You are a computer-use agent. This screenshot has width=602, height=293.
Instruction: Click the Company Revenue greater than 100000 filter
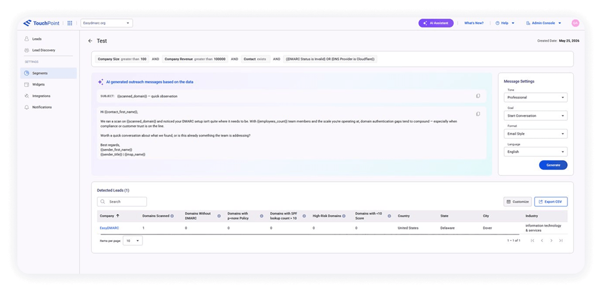point(195,59)
